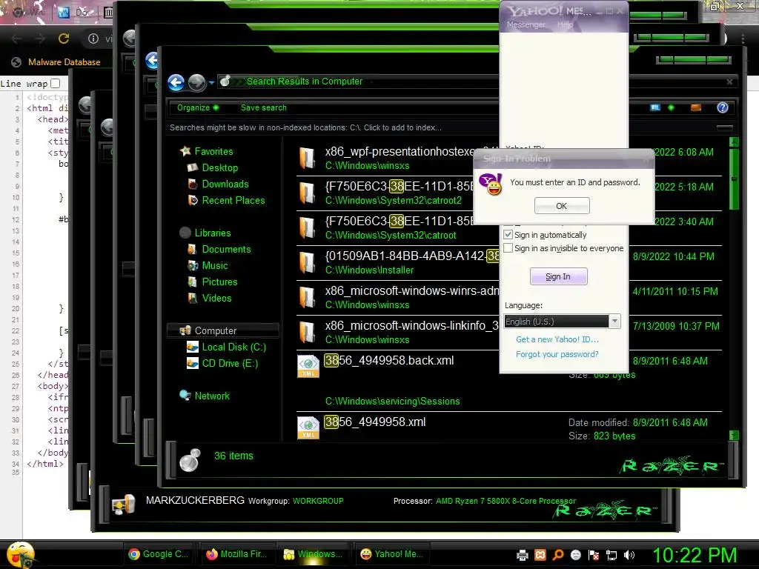Image resolution: width=759 pixels, height=569 pixels.
Task: Open Local Disk (C:)
Action: 233,347
